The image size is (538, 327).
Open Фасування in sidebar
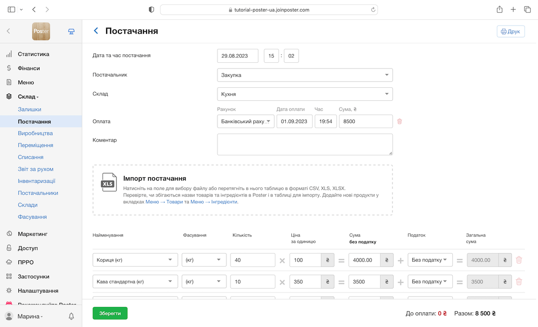tap(32, 217)
